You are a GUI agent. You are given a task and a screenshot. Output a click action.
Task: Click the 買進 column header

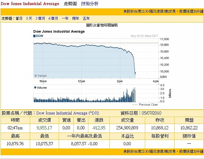click(66, 120)
